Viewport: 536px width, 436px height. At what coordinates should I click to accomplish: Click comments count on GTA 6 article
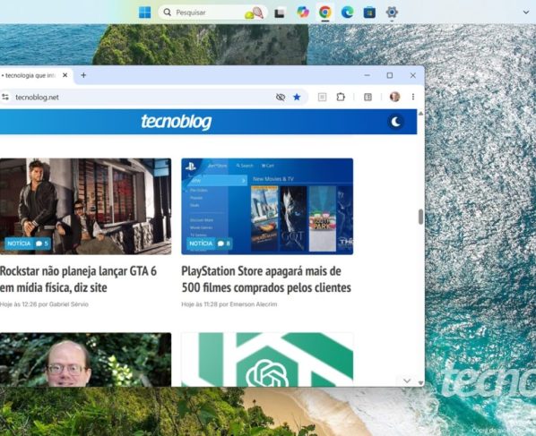point(42,244)
